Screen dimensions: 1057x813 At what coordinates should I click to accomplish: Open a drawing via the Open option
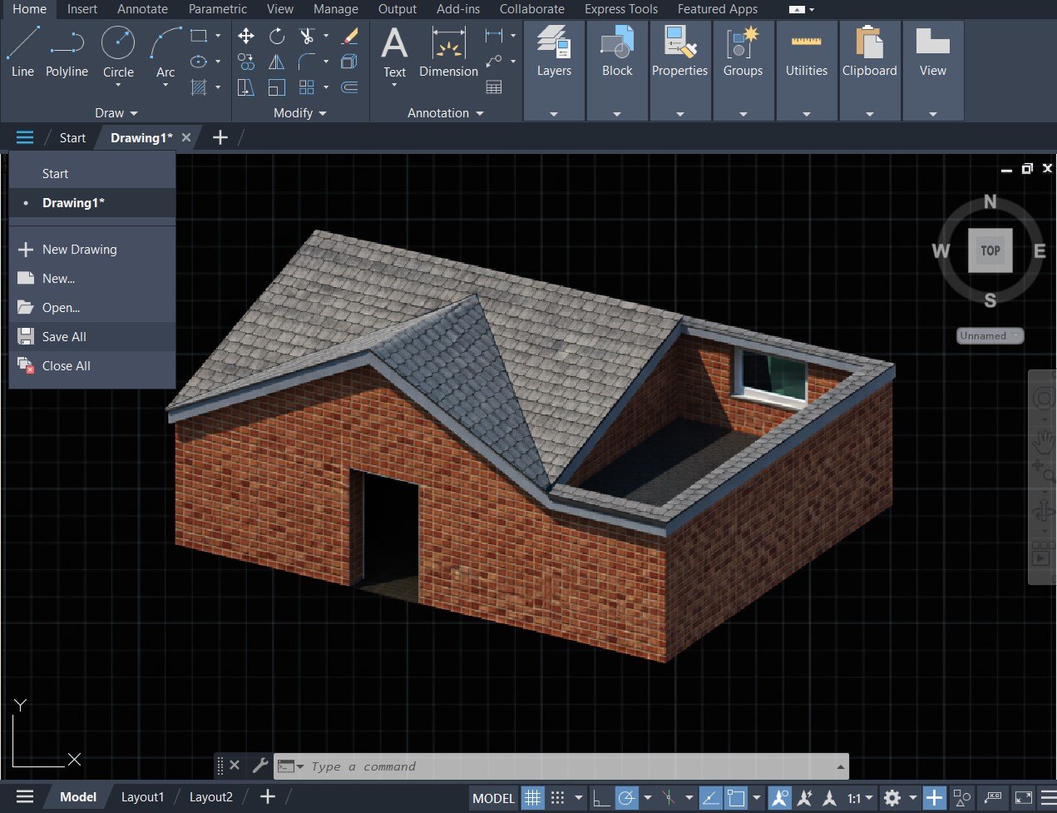(x=62, y=307)
